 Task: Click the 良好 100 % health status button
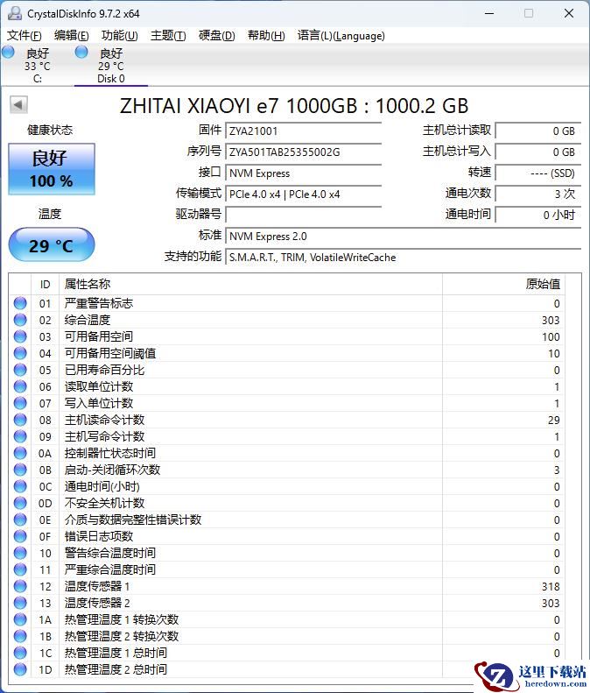click(x=52, y=169)
